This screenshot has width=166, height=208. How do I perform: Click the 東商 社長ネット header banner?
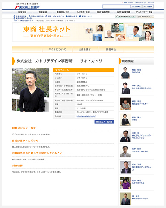(x=83, y=32)
